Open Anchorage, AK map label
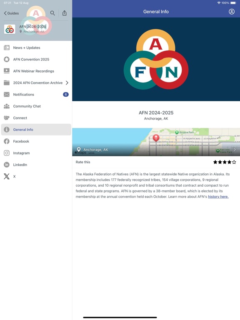Screen dimensions: 240x320 (x=95, y=150)
